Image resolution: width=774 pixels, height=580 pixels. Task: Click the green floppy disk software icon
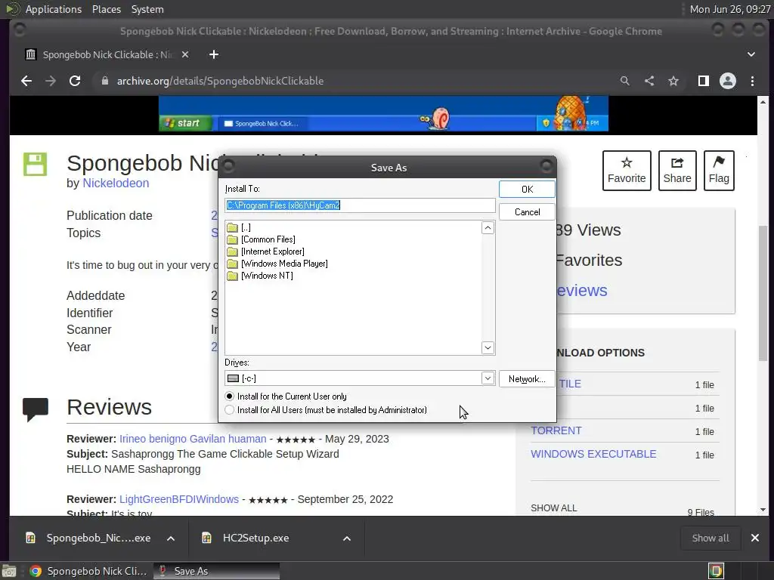pos(35,164)
